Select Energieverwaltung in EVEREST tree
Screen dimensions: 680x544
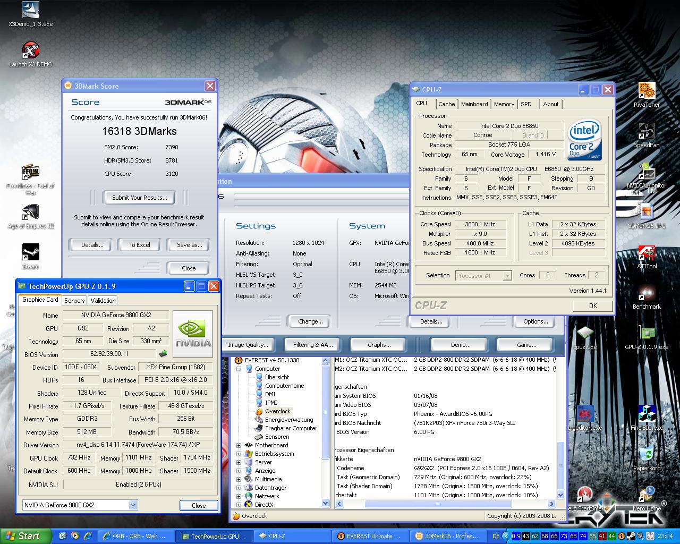point(289,420)
